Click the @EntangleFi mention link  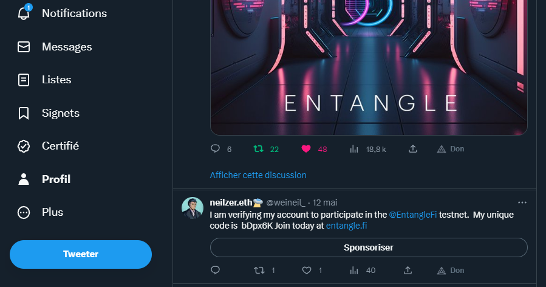pyautogui.click(x=413, y=215)
